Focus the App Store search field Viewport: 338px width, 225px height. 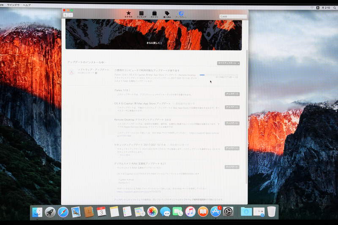pos(233,16)
